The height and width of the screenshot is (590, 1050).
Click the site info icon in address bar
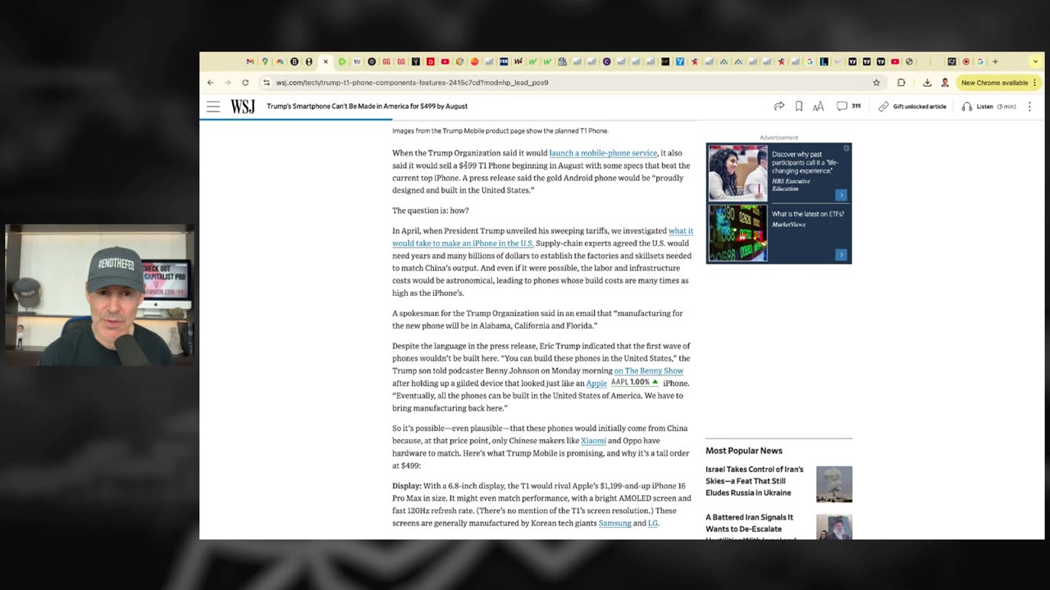tap(266, 83)
